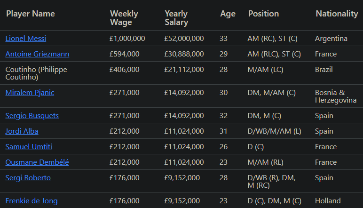Click the Bosnia & Herzegovina nationality cell

tap(336, 96)
